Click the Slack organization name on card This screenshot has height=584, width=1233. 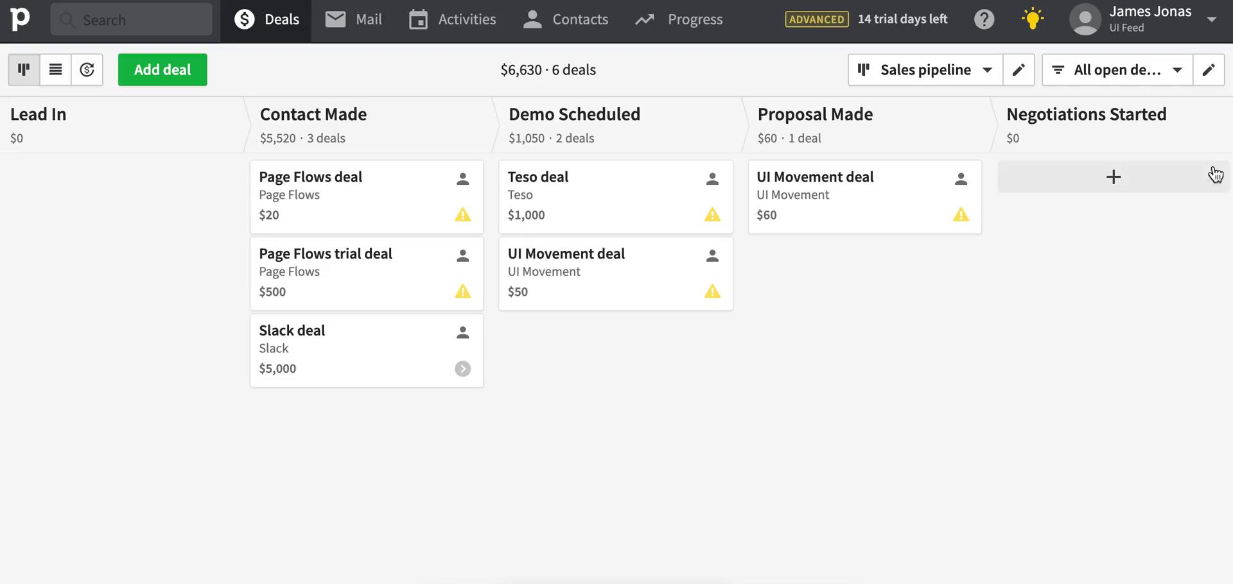[274, 348]
